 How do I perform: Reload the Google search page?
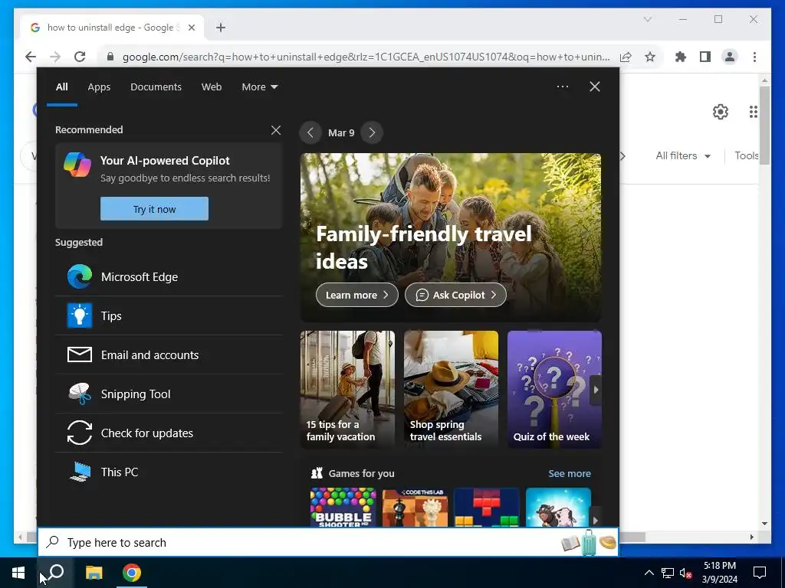tap(80, 57)
